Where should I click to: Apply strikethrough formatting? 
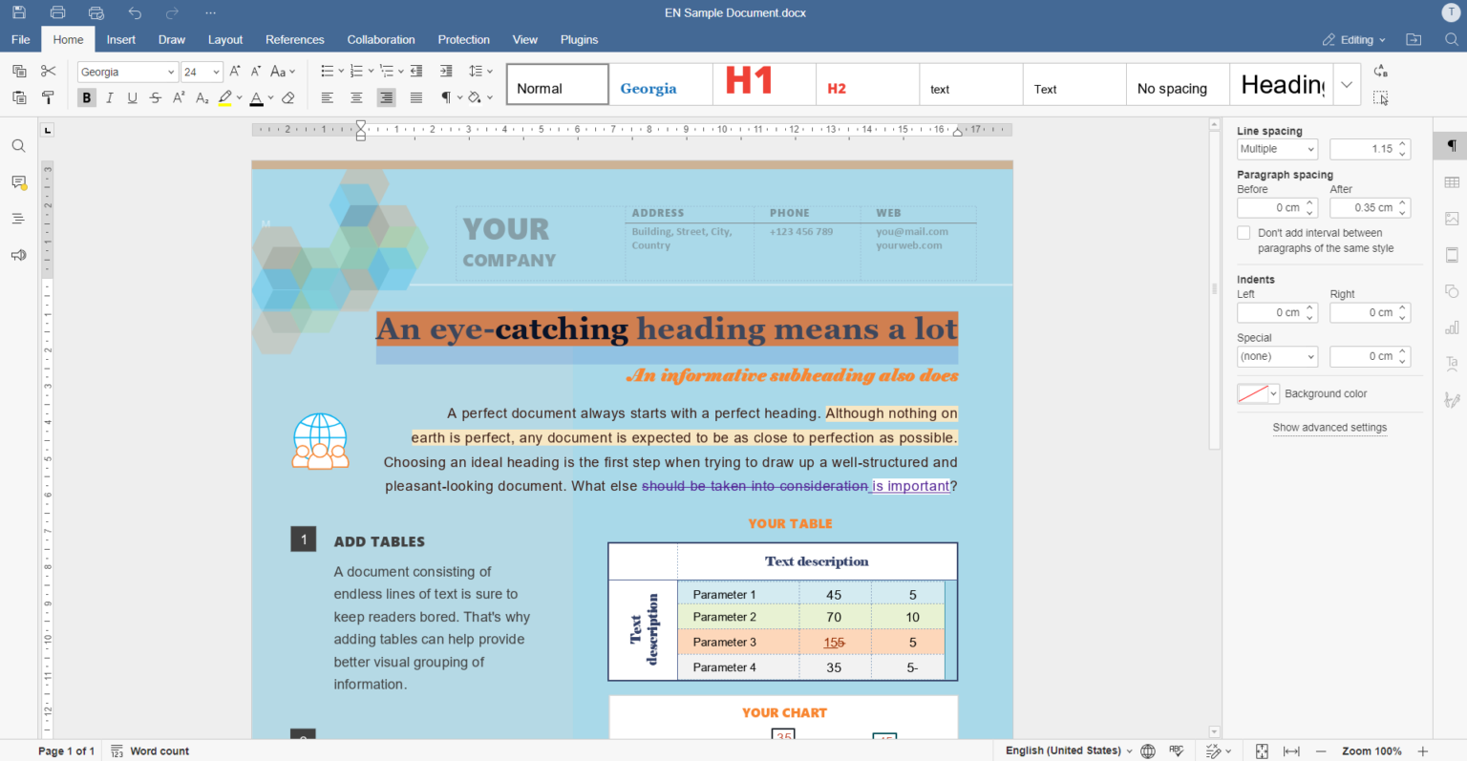(x=156, y=96)
